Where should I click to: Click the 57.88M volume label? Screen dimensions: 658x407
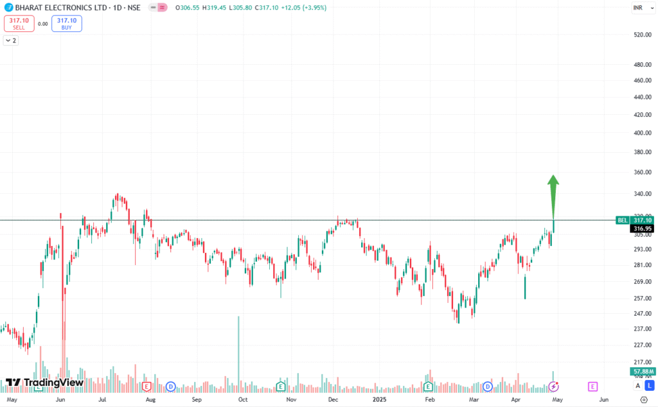pos(643,372)
